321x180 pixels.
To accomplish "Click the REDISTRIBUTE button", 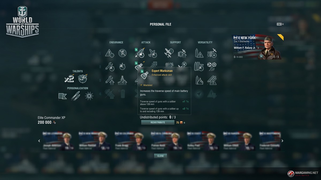I will pyautogui.click(x=158, y=122).
